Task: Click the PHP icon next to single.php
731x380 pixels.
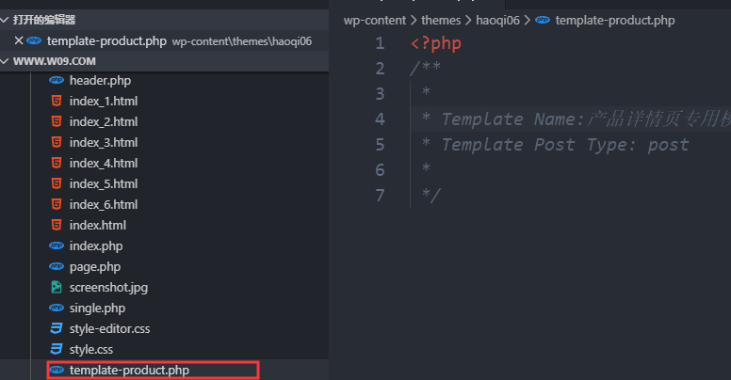Action: point(56,309)
